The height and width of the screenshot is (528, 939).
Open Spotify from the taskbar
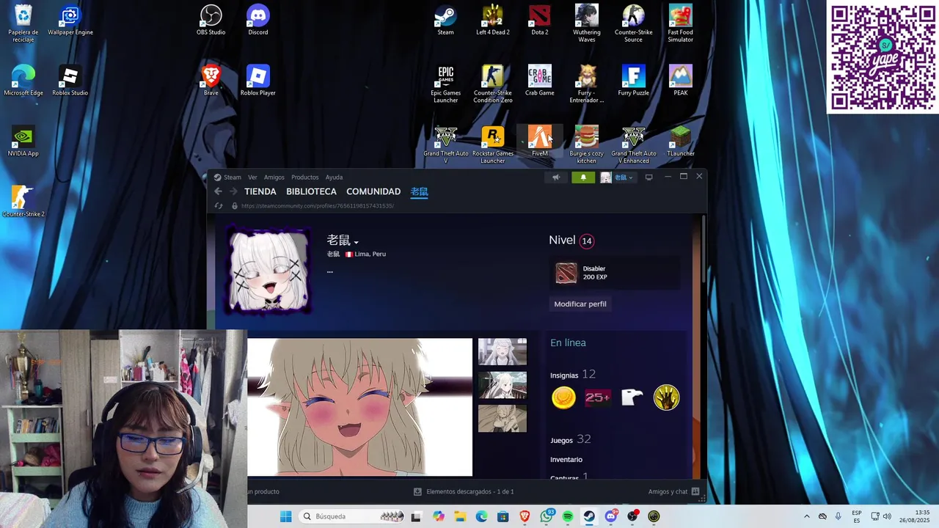point(568,516)
